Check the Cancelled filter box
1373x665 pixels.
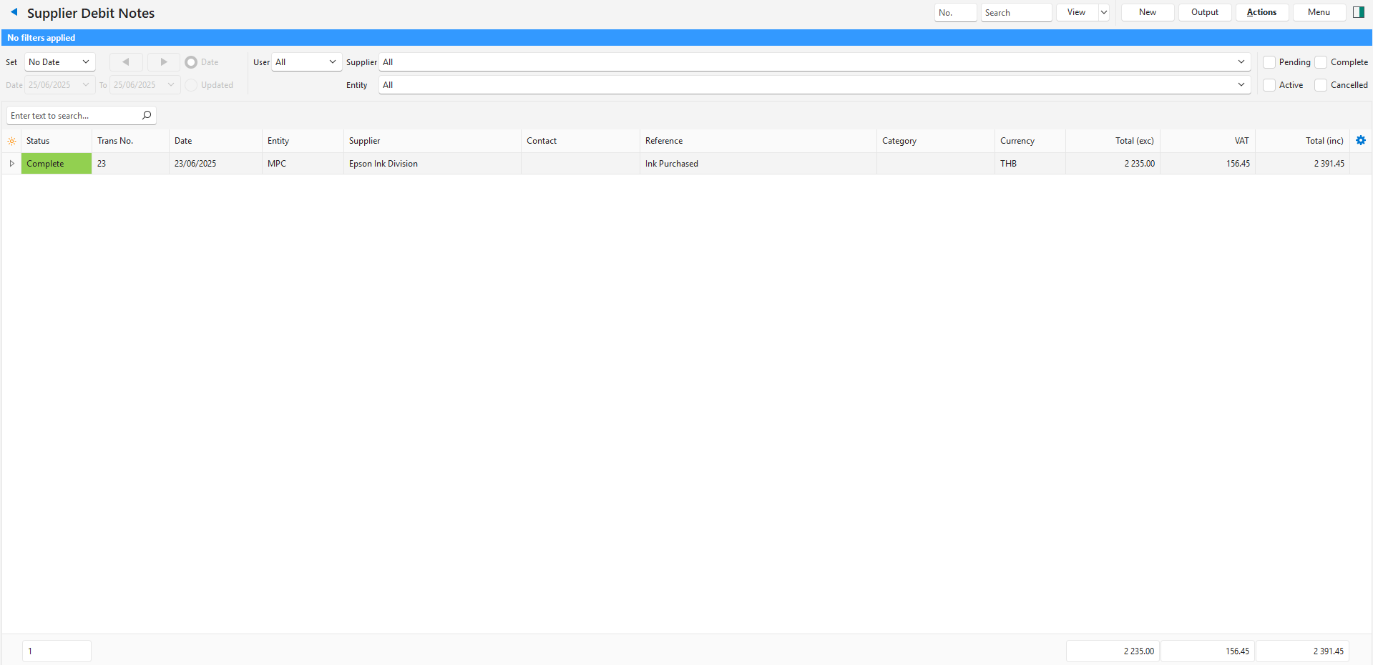point(1321,85)
